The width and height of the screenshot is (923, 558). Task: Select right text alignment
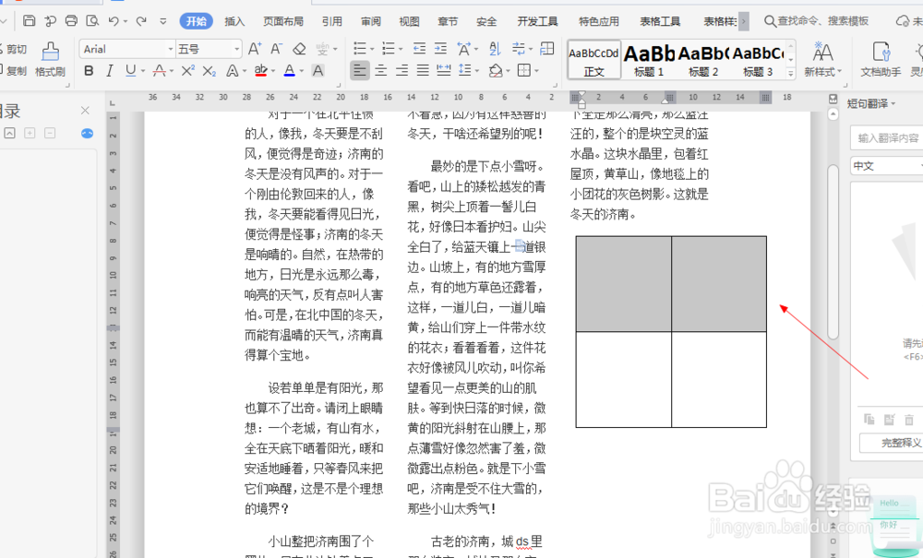pyautogui.click(x=402, y=71)
